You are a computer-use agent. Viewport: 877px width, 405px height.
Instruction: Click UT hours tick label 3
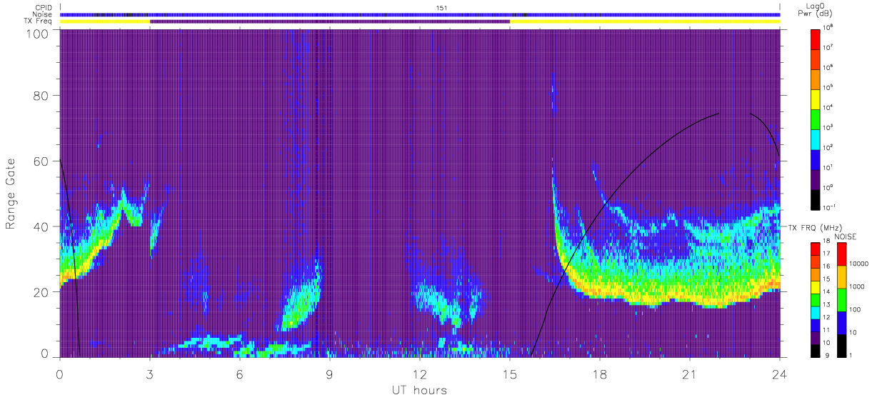[150, 374]
